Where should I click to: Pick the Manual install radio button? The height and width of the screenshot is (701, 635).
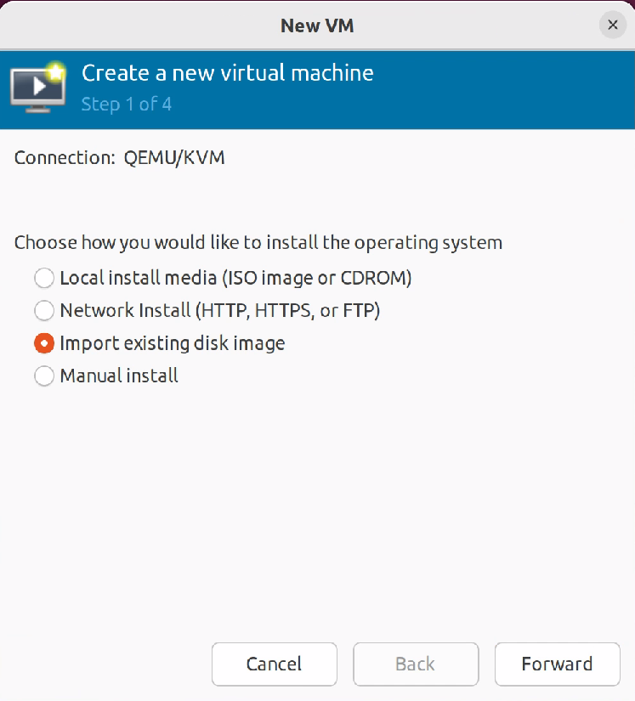click(x=43, y=376)
